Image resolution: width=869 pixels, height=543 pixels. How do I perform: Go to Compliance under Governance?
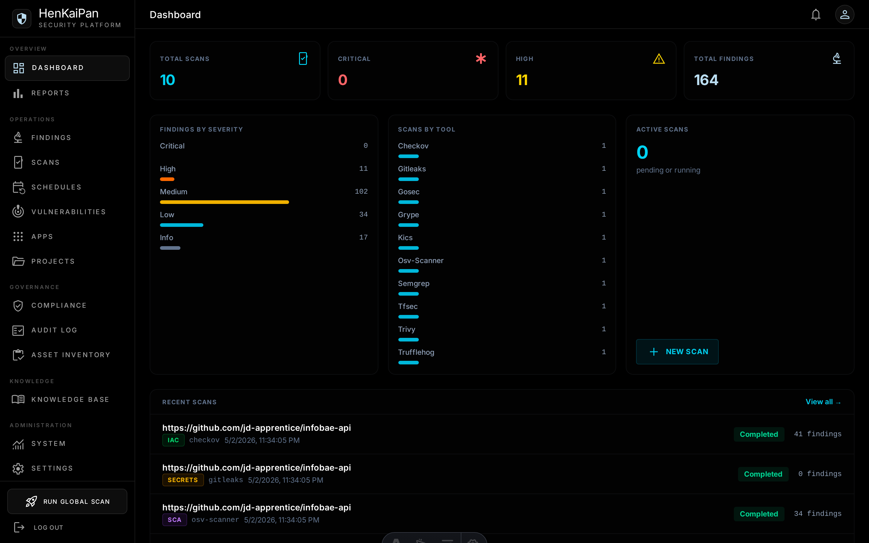pyautogui.click(x=67, y=305)
